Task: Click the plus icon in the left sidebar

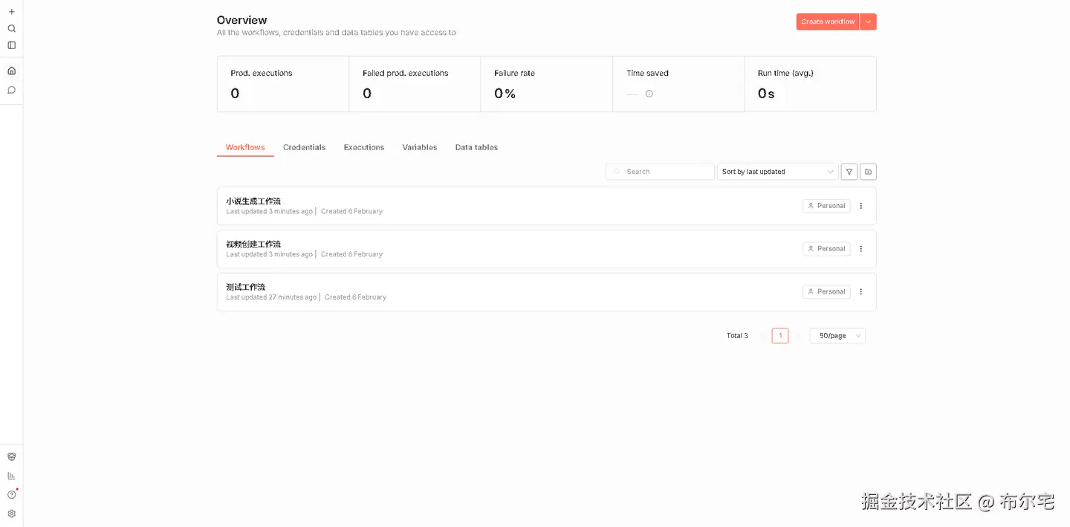Action: pos(11,12)
